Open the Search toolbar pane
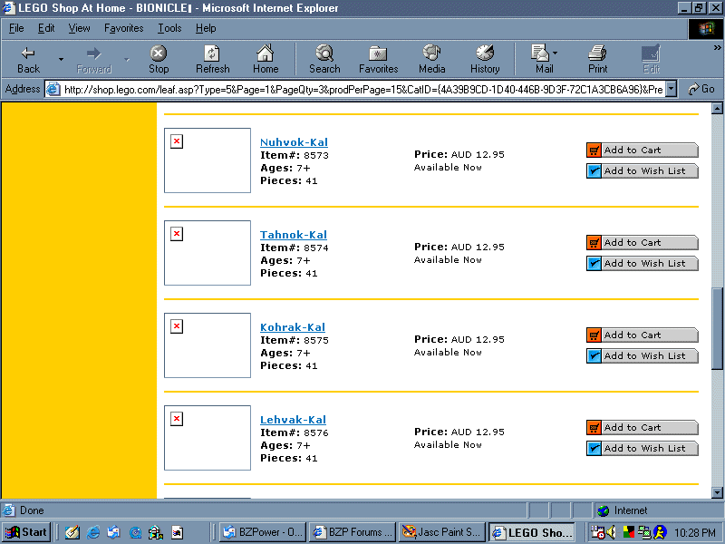This screenshot has width=725, height=544. coord(324,59)
